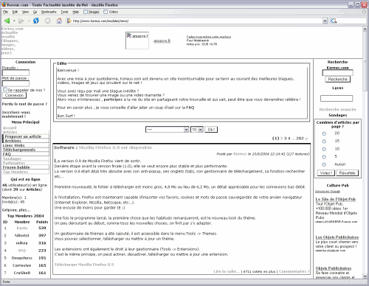Open the Forward button history dropdown arrow
369x286 pixels.
pos(29,21)
